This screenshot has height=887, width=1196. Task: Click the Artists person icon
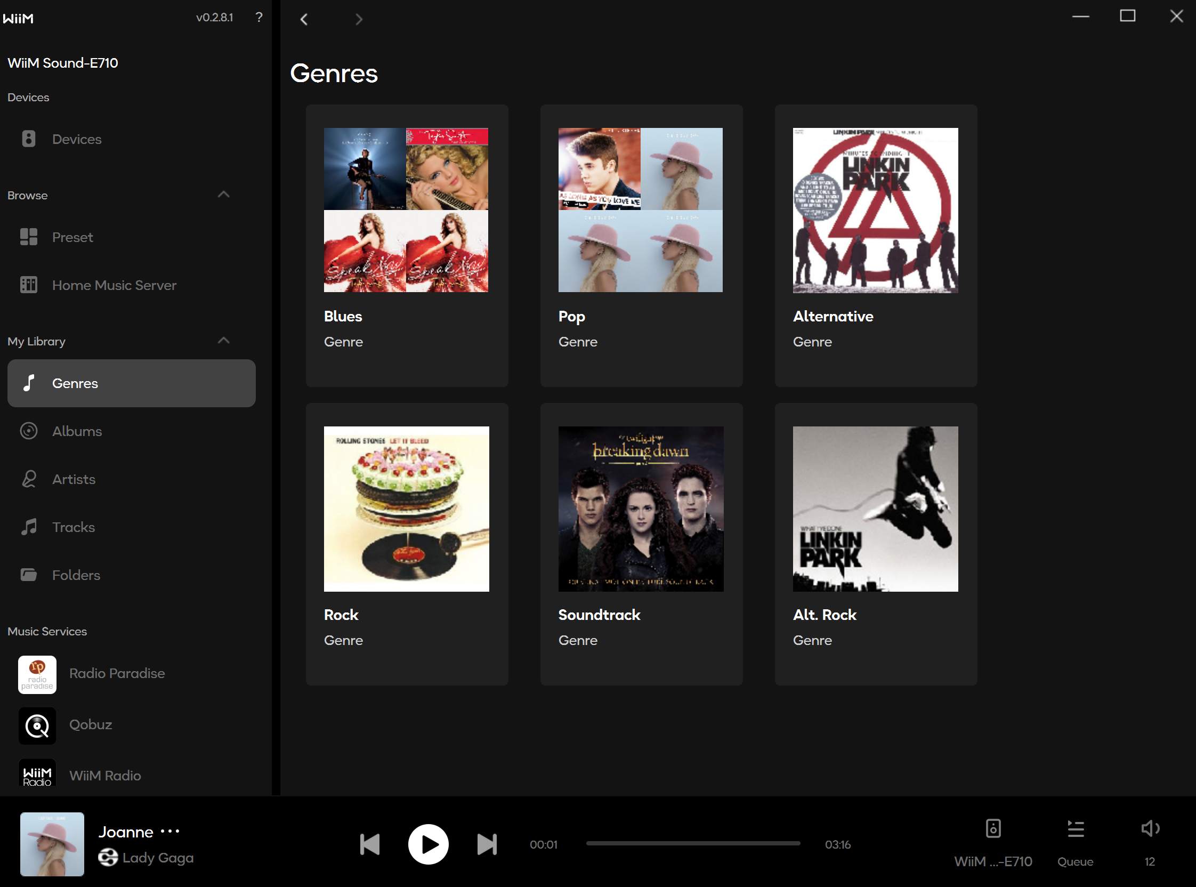(x=28, y=479)
